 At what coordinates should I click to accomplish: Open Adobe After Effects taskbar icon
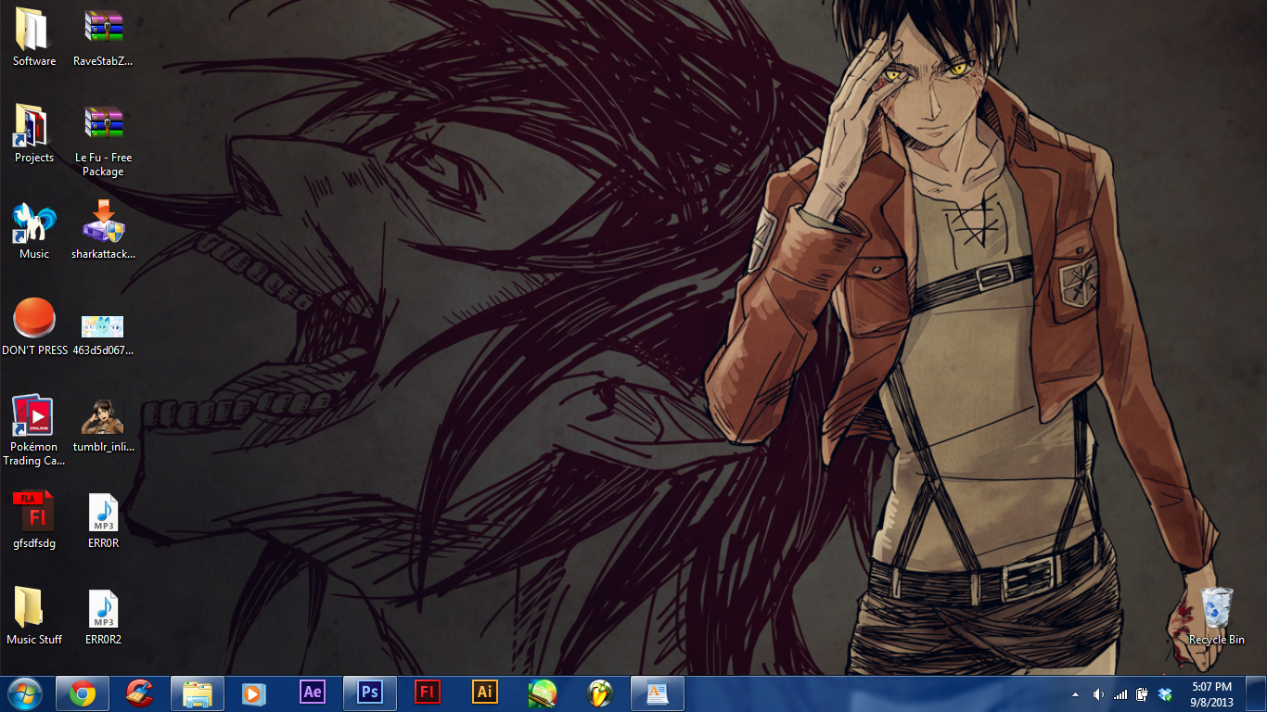[x=313, y=693]
